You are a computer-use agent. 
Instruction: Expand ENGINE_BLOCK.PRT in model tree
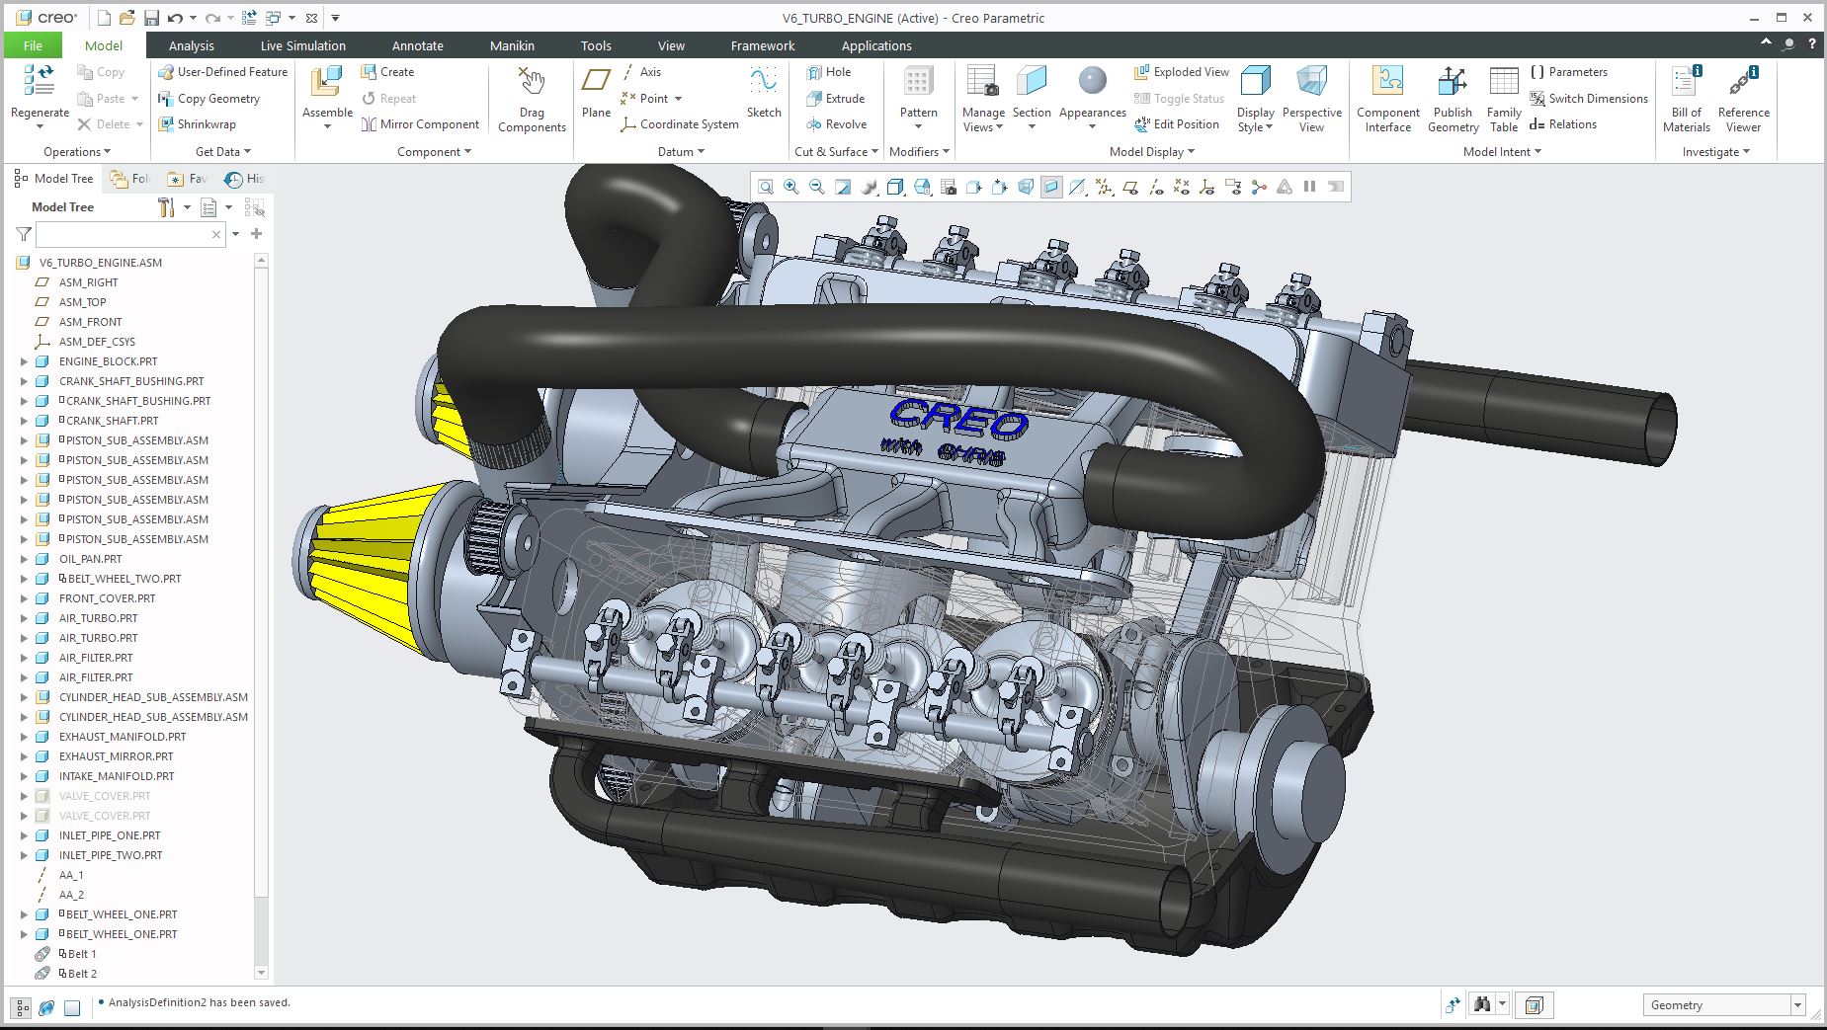click(25, 361)
